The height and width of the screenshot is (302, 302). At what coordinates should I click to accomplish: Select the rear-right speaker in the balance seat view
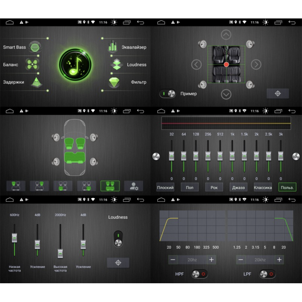point(250,85)
